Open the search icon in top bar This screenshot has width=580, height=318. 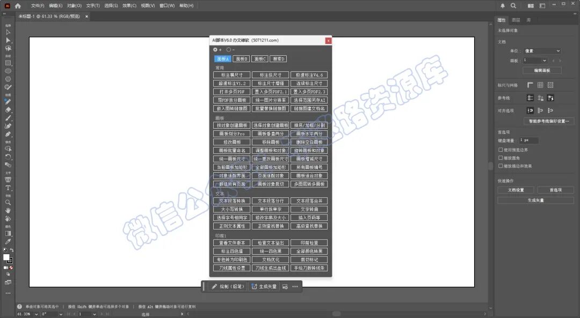tap(513, 5)
